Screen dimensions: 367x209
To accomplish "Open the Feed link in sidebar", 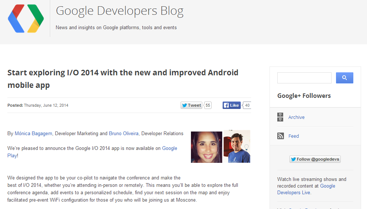I will tap(294, 136).
